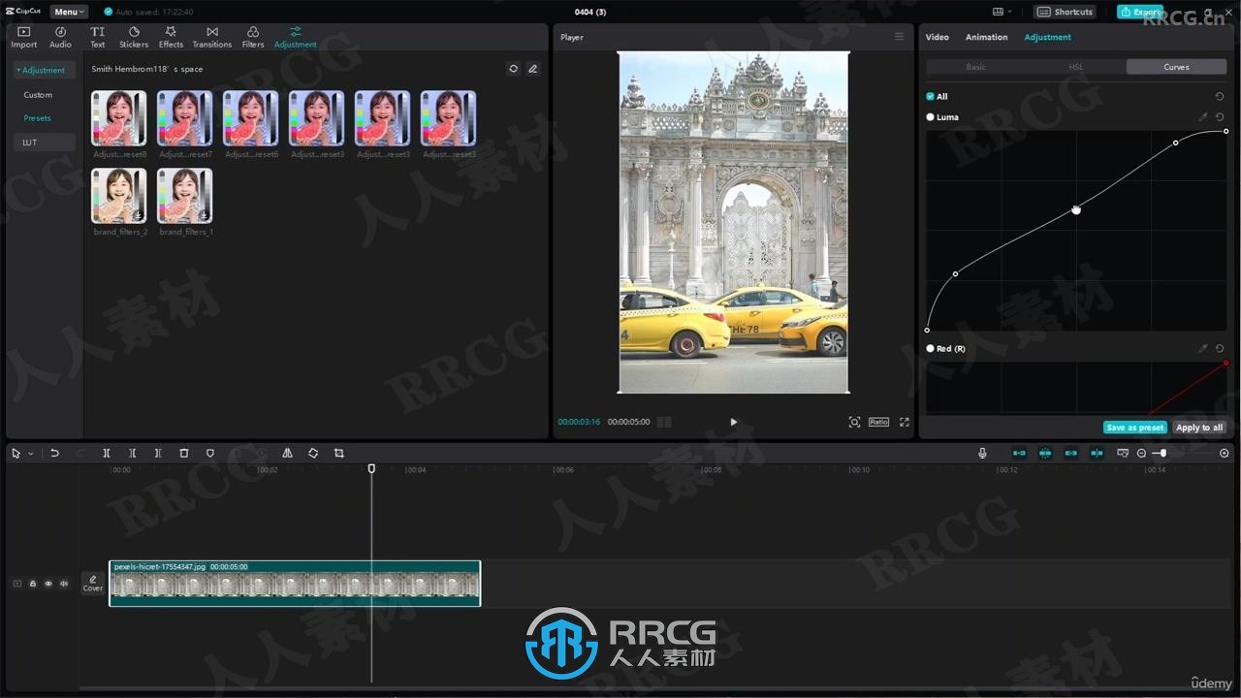Click the scan/focus frame icon in player
The height and width of the screenshot is (698, 1241).
pyautogui.click(x=854, y=422)
